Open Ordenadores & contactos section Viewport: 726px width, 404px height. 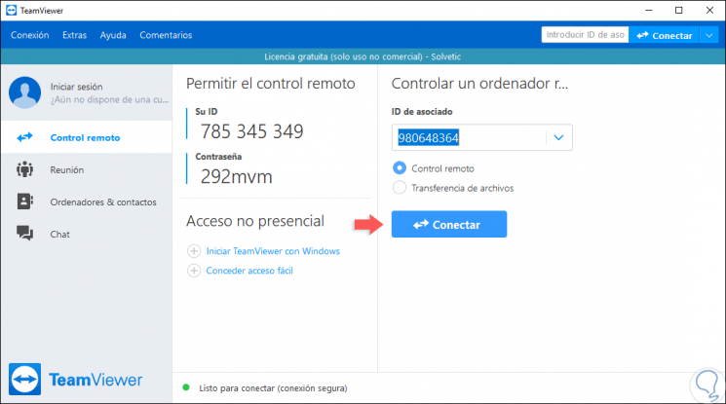click(x=87, y=202)
